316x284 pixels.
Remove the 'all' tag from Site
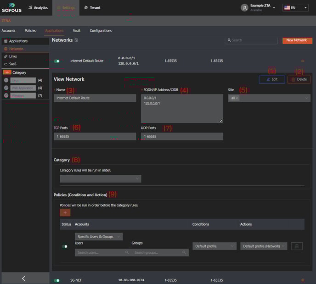coord(237,98)
